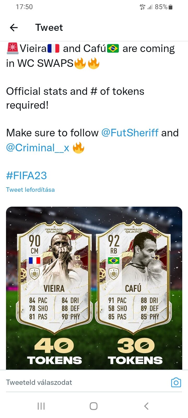The width and height of the screenshot is (188, 418).
Task: Tap the 17:50 clock in status bar
Action: click(x=24, y=7)
